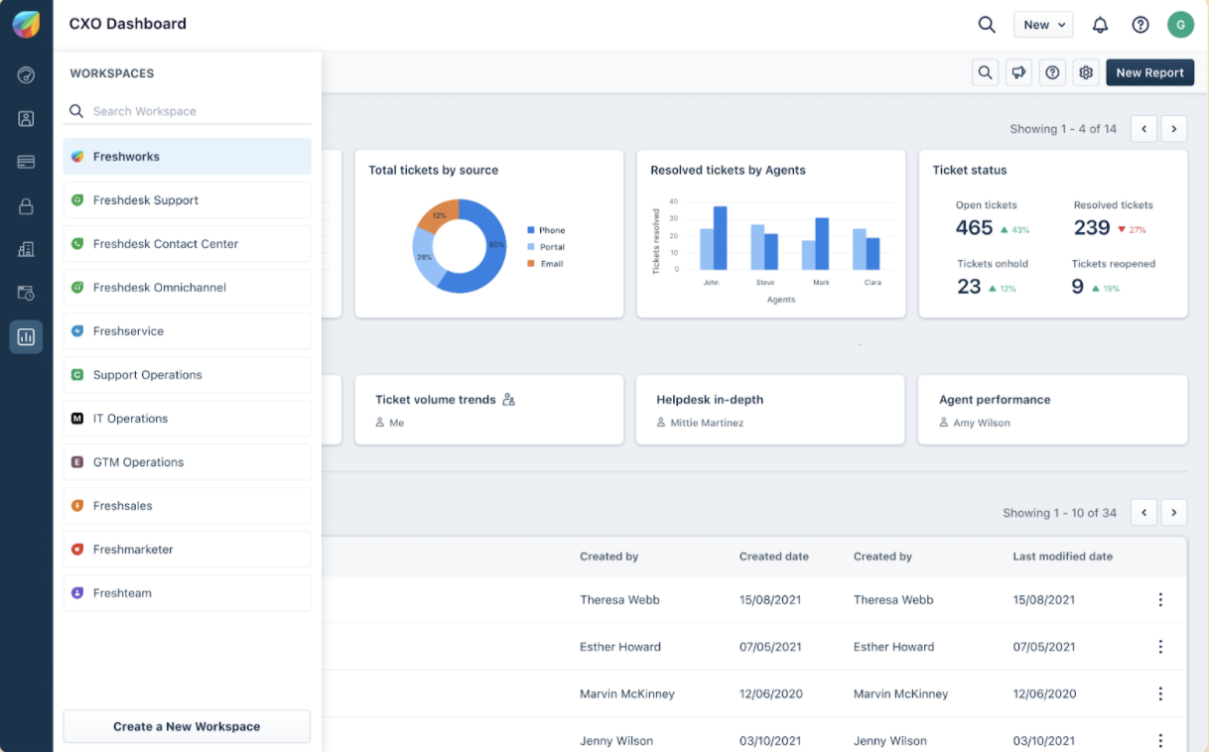Click the settings gear in reports toolbar
The width and height of the screenshot is (1209, 752).
(x=1086, y=72)
